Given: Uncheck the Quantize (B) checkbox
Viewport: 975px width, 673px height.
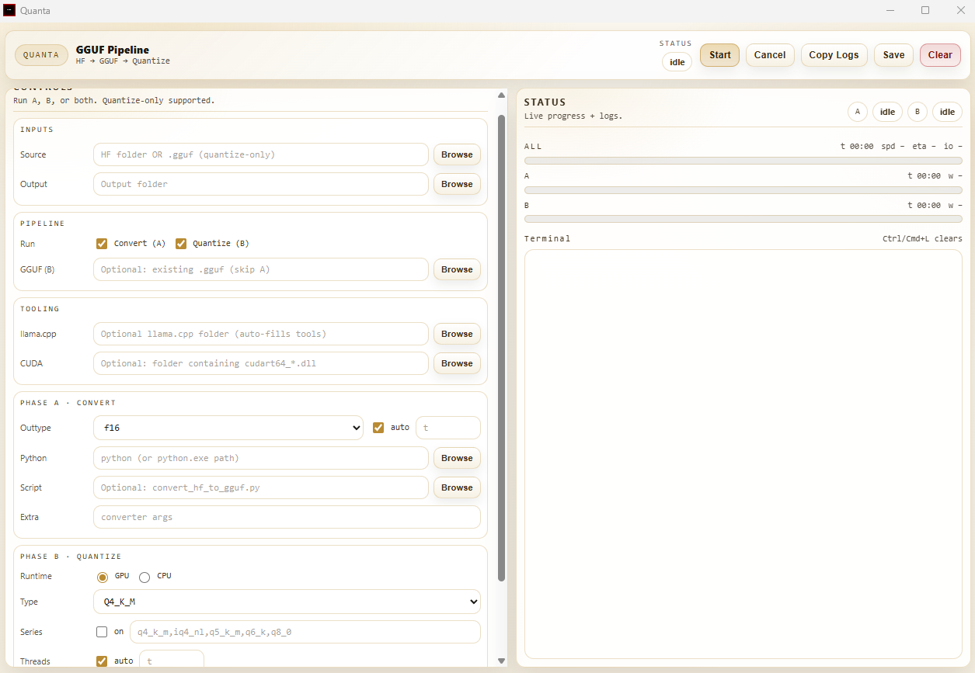Looking at the screenshot, I should [x=181, y=243].
